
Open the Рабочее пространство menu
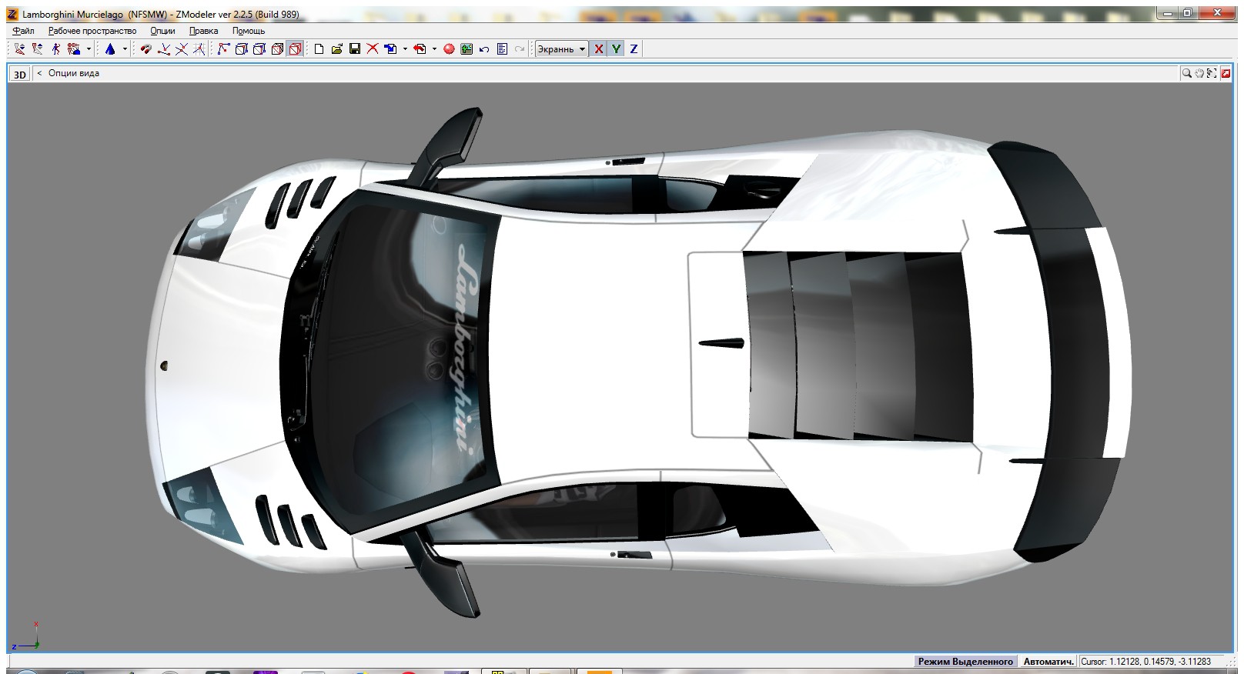[x=92, y=31]
